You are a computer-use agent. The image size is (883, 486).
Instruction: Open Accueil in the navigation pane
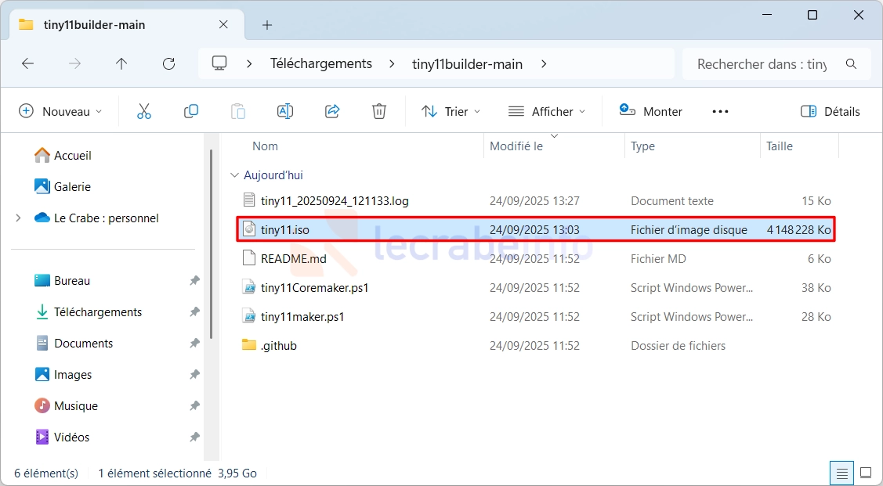click(63, 155)
